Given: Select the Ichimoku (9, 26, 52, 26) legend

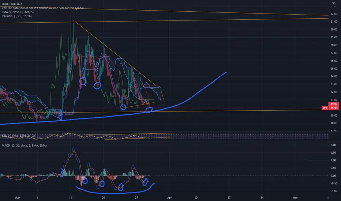Looking at the screenshot, I should (16, 16).
